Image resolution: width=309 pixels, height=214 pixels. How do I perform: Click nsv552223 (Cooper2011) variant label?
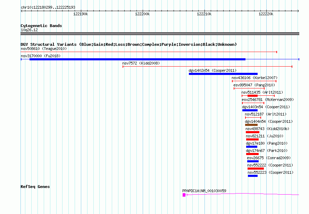click(270, 172)
